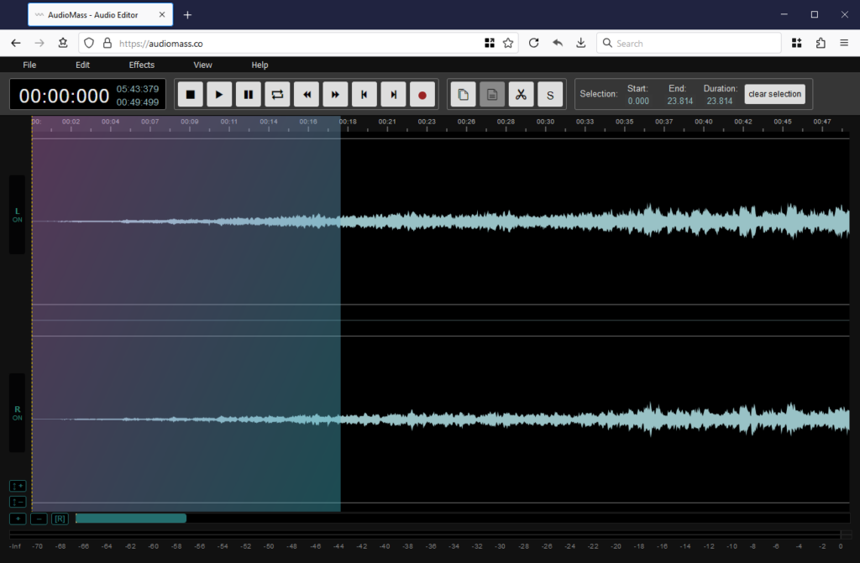Seek backward with rewind button

pyautogui.click(x=307, y=94)
